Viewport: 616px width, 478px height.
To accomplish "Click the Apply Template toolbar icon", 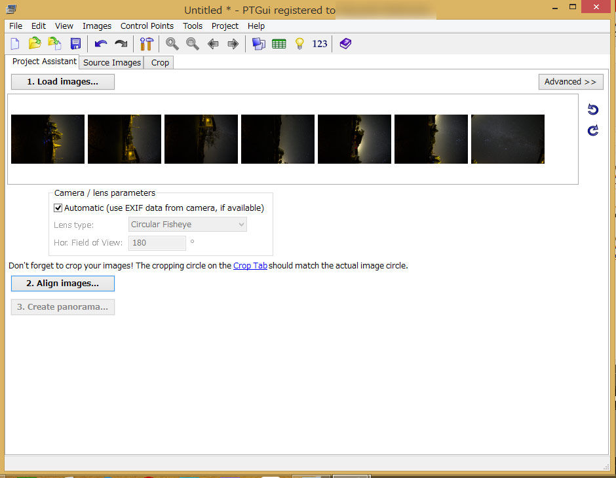I will click(x=54, y=43).
